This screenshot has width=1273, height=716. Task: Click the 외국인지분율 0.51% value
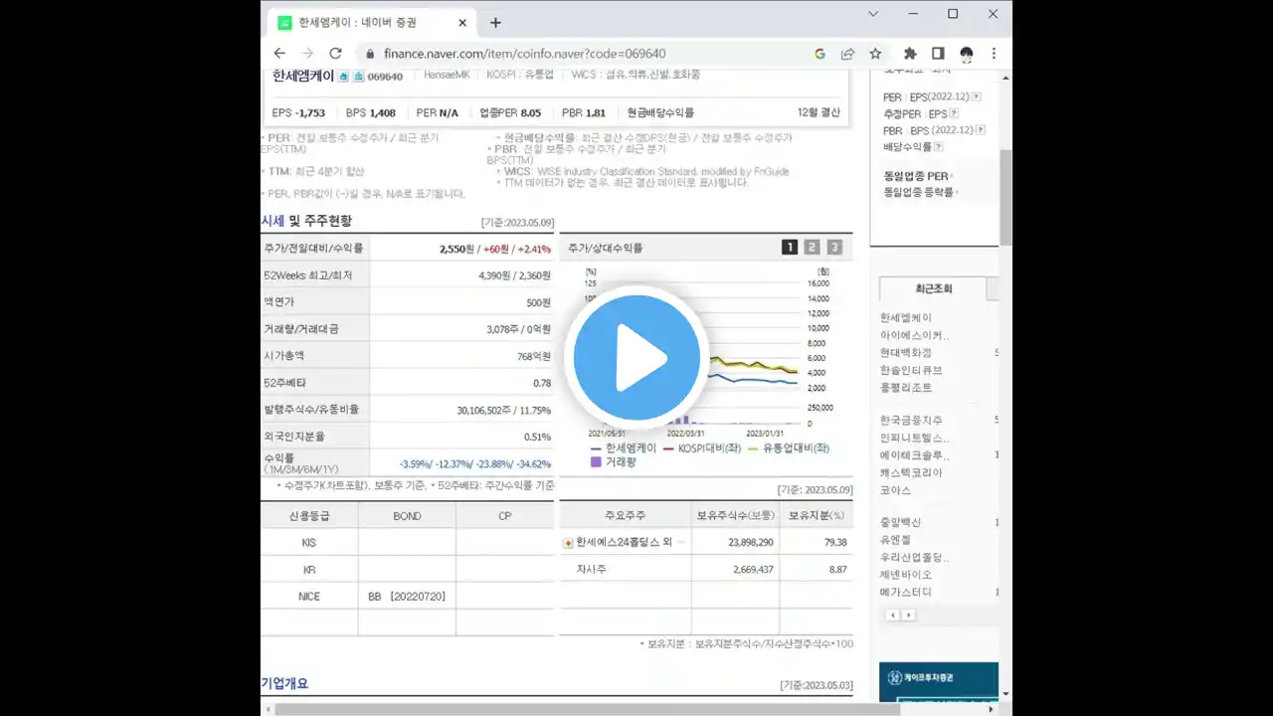point(537,437)
